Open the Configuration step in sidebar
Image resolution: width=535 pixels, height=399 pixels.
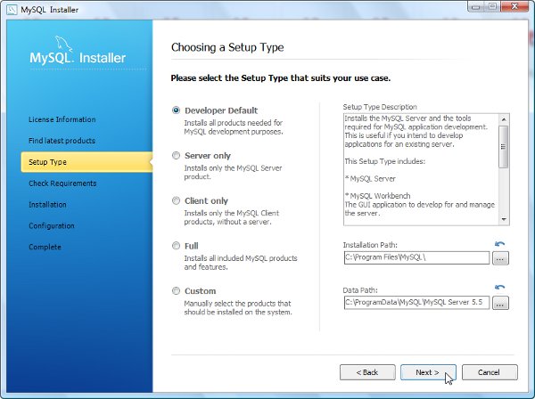click(52, 226)
